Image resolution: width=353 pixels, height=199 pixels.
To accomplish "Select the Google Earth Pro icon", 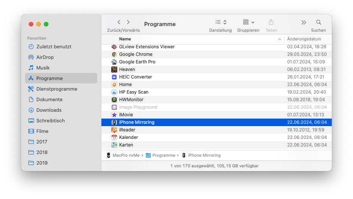I will tap(114, 62).
